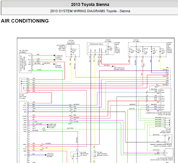Click the "COMPRESSOR ASSEMBLY (W/ PULLEY)" label

pos(158,113)
